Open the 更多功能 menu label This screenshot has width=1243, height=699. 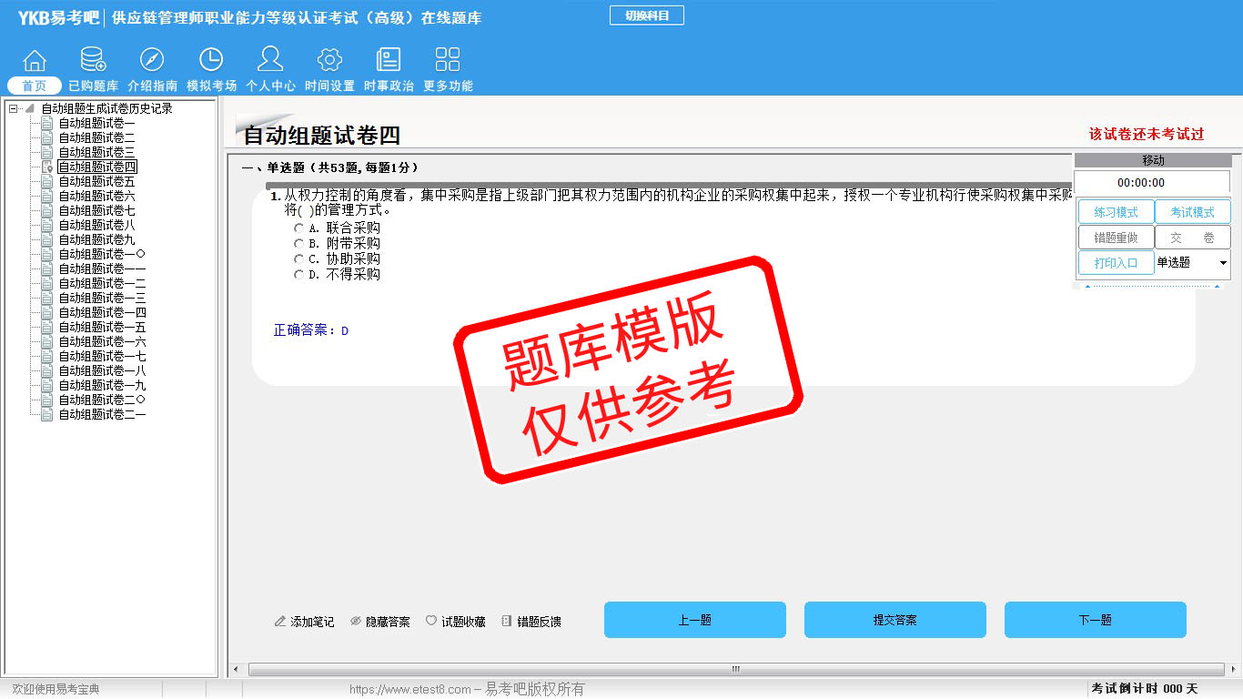(x=448, y=86)
